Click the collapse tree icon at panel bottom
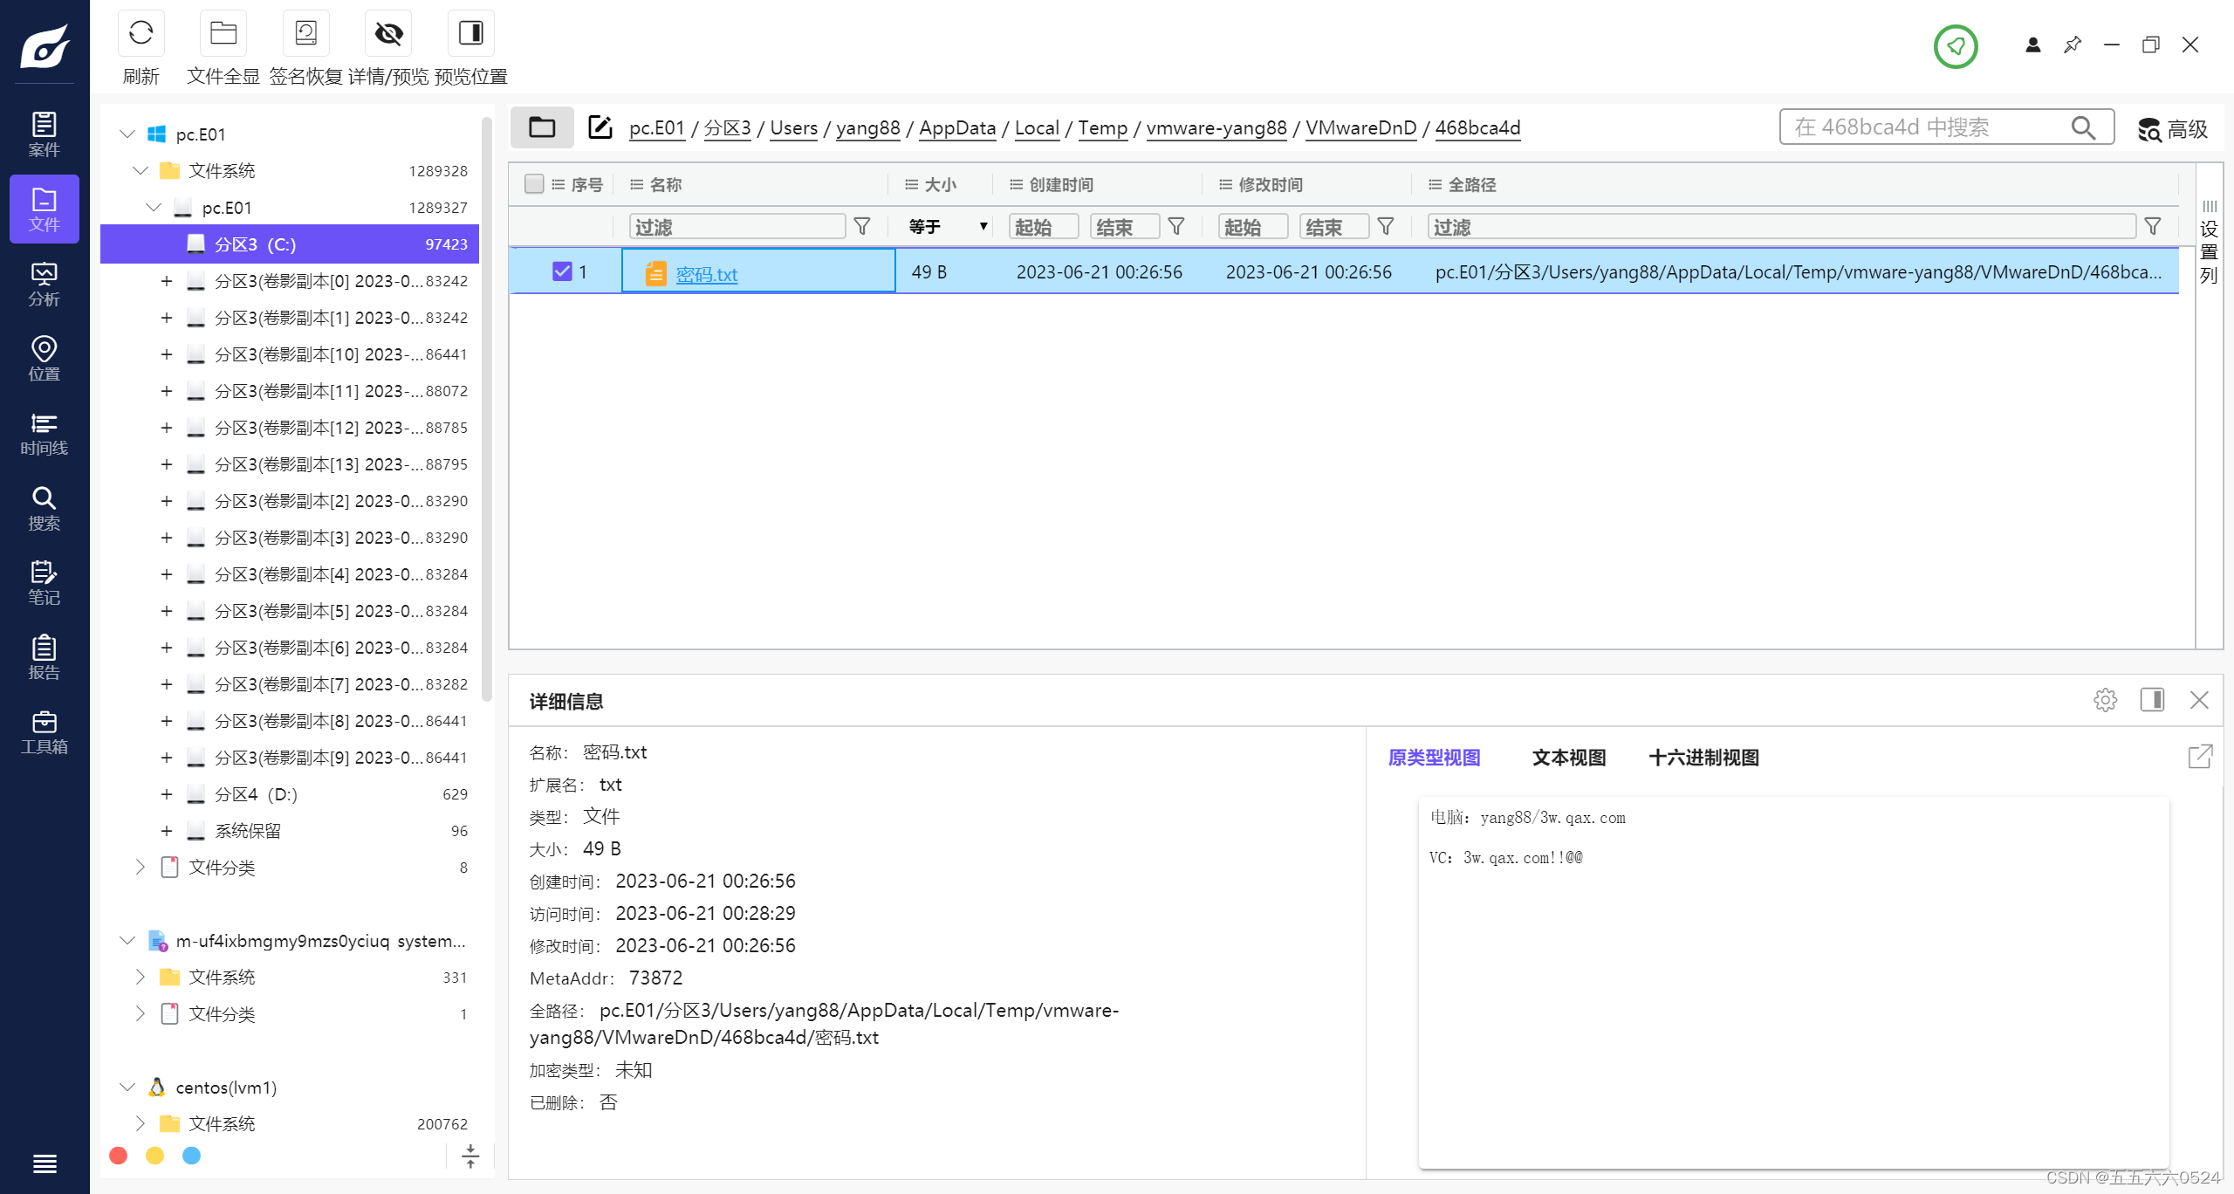This screenshot has height=1194, width=2234. (x=470, y=1156)
